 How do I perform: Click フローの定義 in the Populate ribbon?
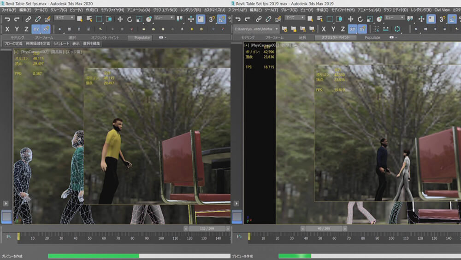pos(13,43)
